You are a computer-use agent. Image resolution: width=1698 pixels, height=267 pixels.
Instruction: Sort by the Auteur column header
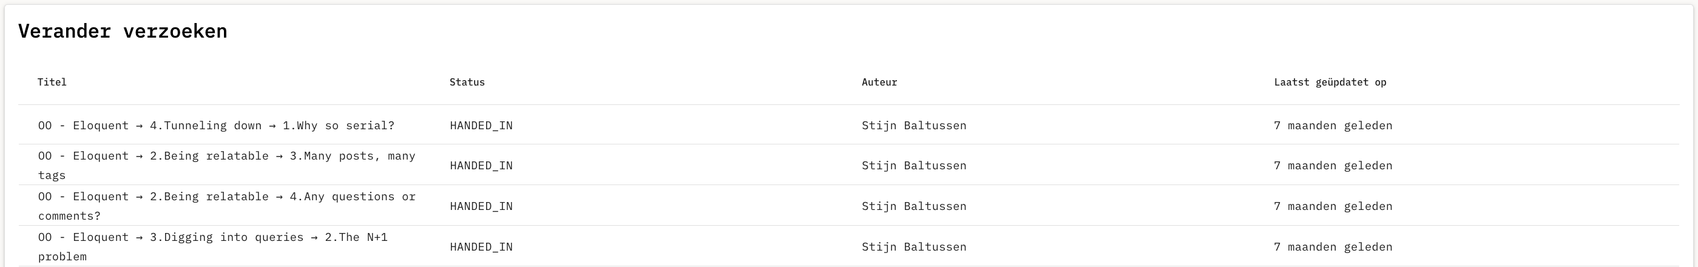[x=879, y=83]
